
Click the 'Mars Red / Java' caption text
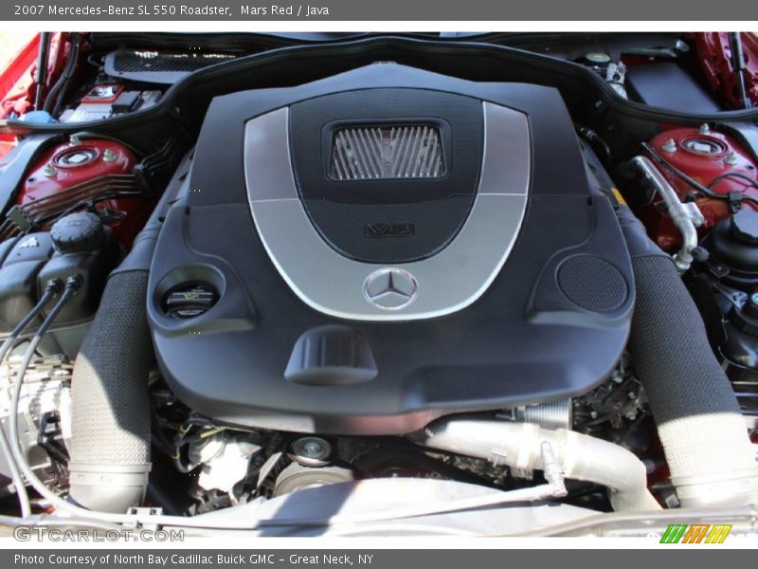284,10
